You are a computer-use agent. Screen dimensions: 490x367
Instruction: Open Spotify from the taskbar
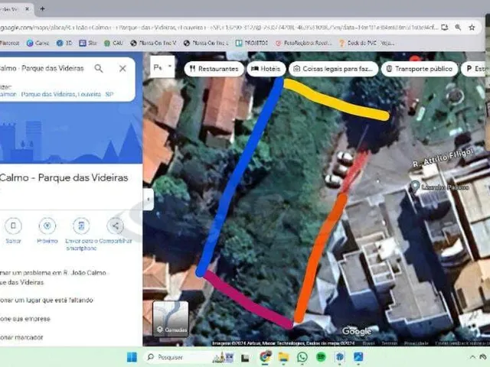pyautogui.click(x=321, y=357)
